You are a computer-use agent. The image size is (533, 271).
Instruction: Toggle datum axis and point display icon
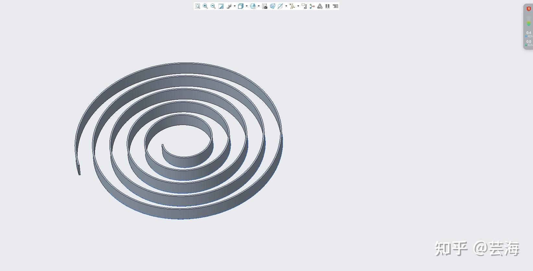[x=292, y=6]
